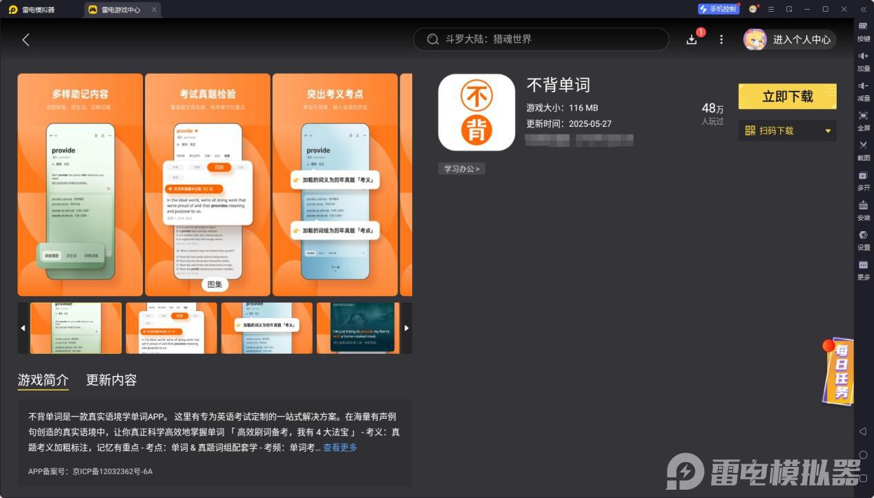The image size is (874, 498).
Task: Click the app title 不背单词
Action: coord(559,85)
